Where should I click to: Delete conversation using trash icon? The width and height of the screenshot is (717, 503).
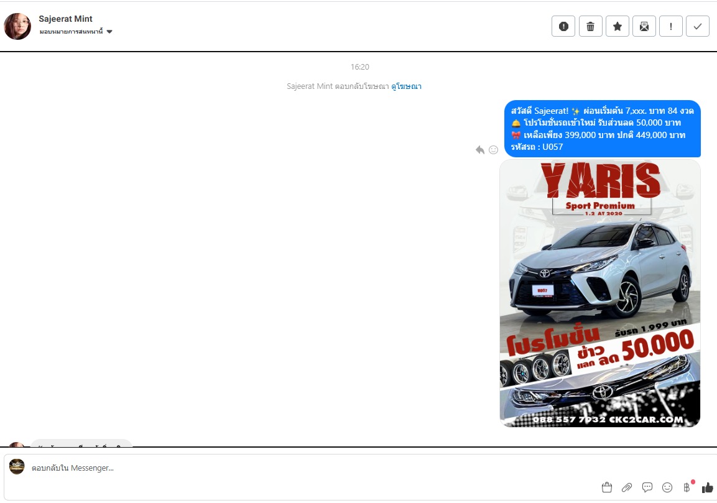[x=590, y=27]
